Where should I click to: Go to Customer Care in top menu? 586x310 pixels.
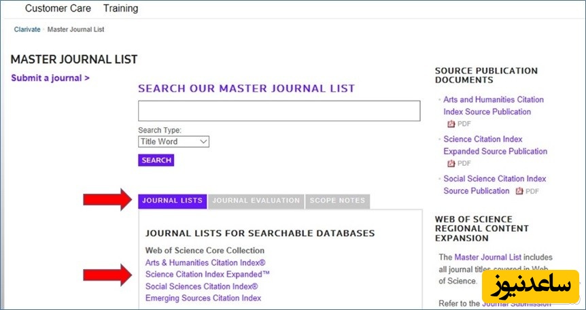pyautogui.click(x=58, y=9)
